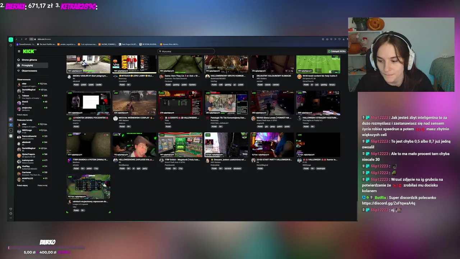The height and width of the screenshot is (259, 460).
Task: Click the Wyszukaj search field
Action: pos(186,51)
